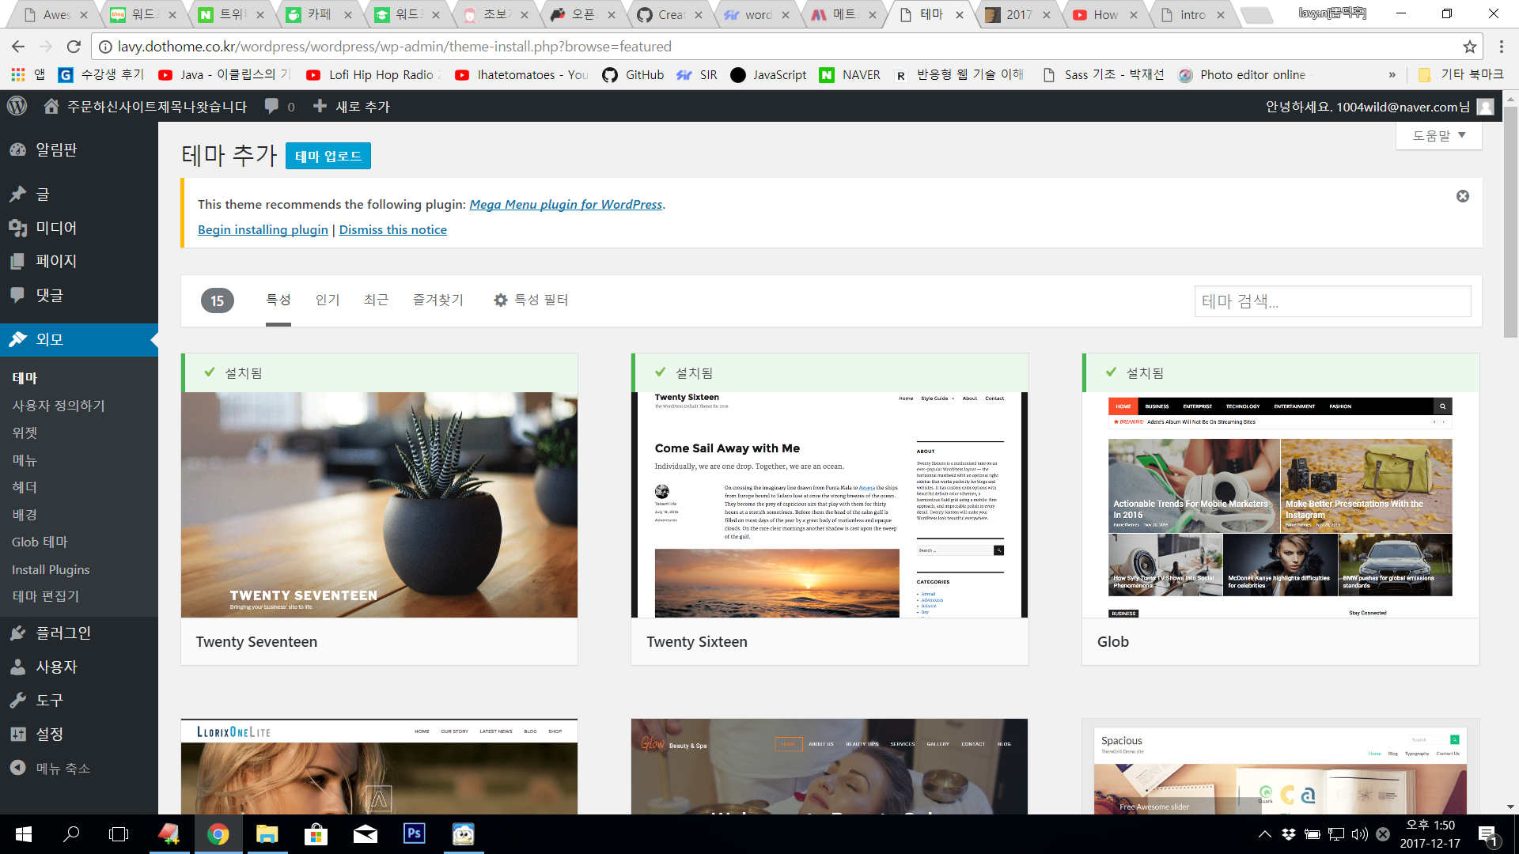Viewport: 1519px width, 854px height.
Task: Expand the 도움말 help dropdown
Action: tap(1439, 135)
